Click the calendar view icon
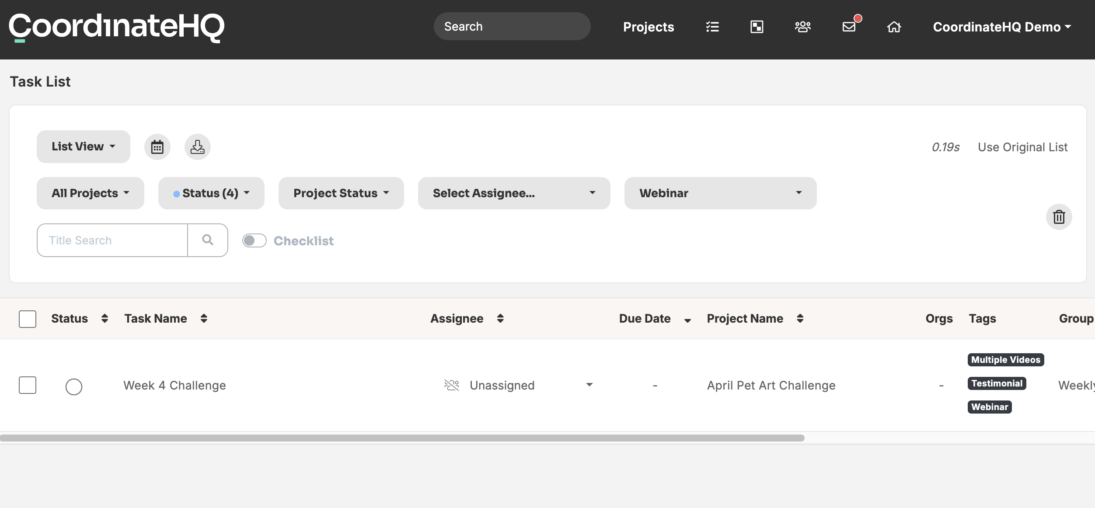The image size is (1095, 508). tap(157, 147)
